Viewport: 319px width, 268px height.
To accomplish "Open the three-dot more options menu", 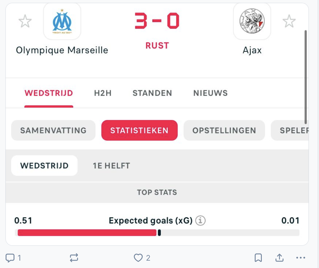I will click(x=300, y=258).
